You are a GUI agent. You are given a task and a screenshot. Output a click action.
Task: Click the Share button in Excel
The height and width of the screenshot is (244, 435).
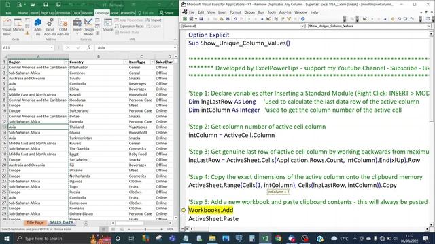(166, 13)
